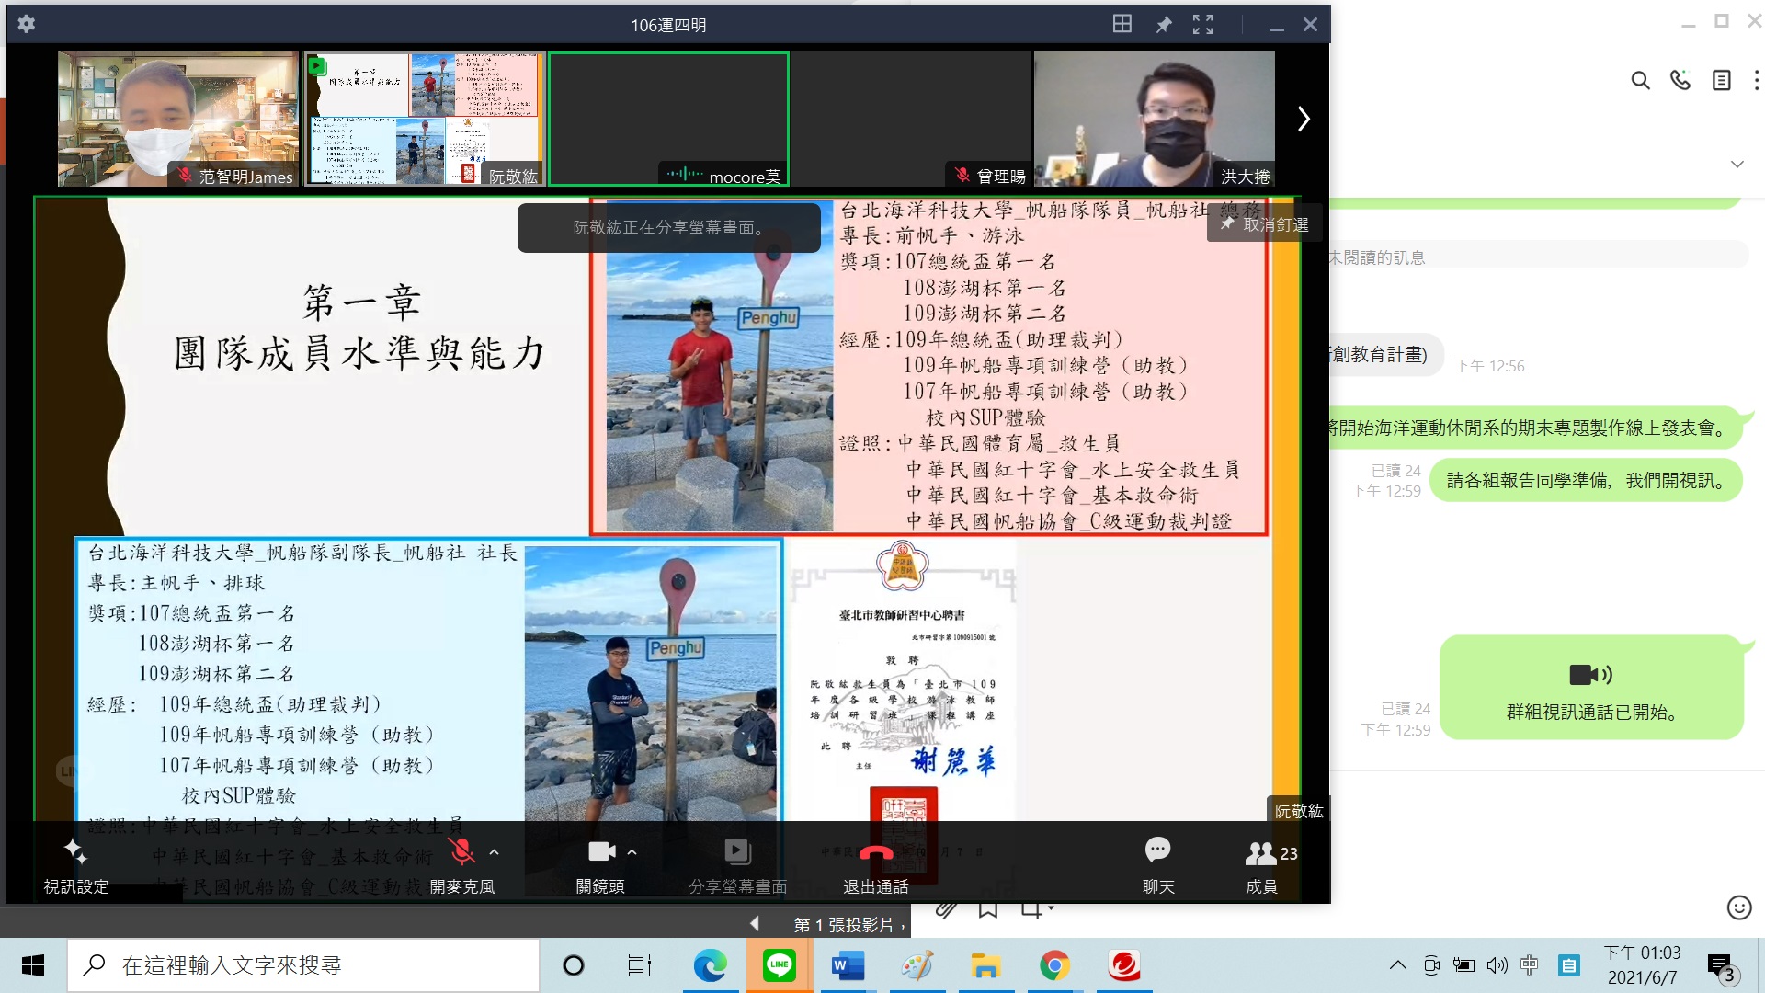Open Cortana circle icon
1765x993 pixels.
(x=574, y=965)
